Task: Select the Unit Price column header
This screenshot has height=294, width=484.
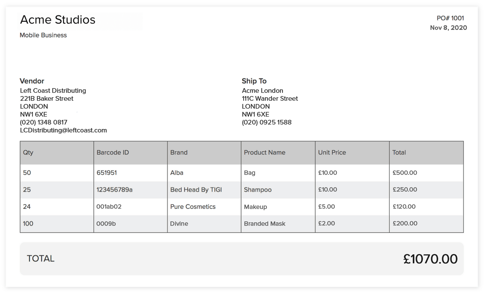Action: pos(332,152)
